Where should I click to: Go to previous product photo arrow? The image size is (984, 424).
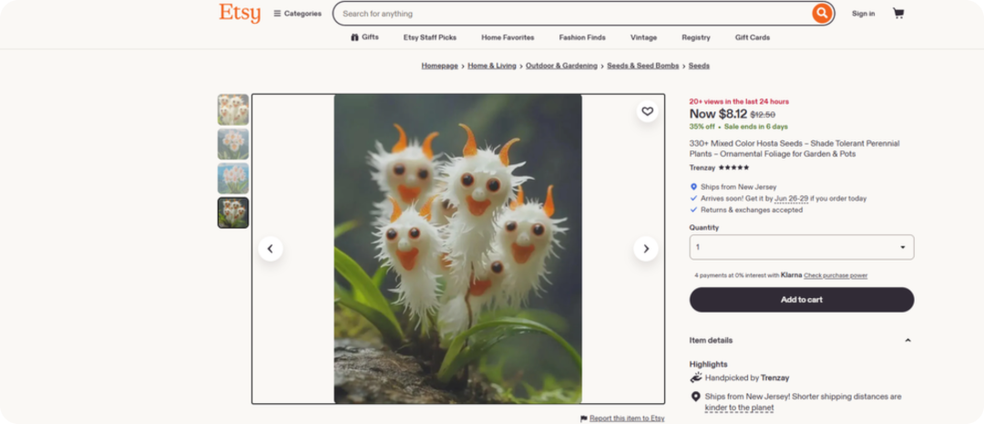[x=271, y=249]
